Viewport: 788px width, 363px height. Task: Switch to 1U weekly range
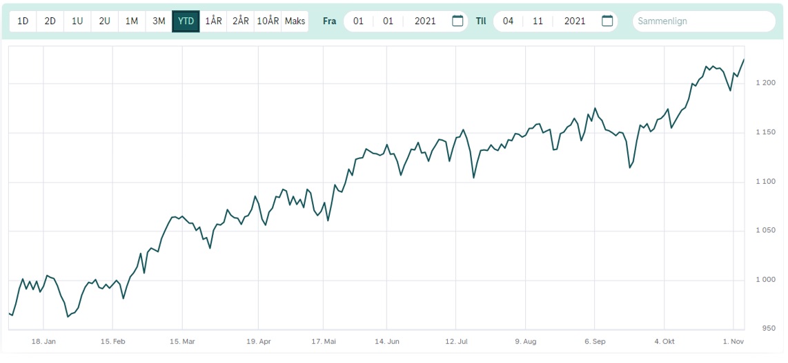77,21
